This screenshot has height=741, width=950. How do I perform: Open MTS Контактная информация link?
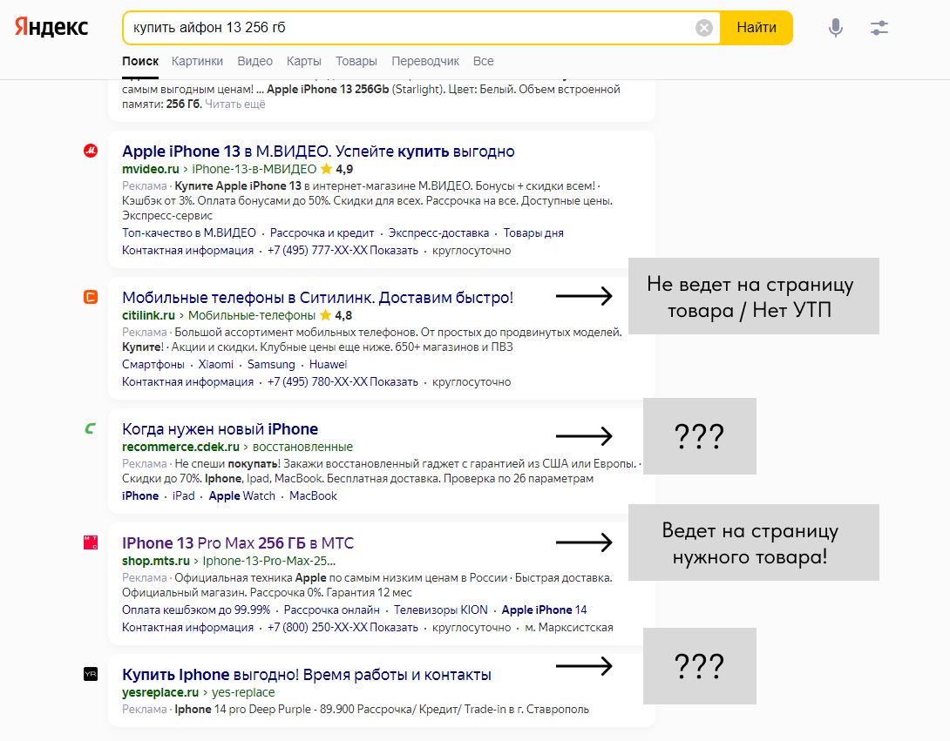pyautogui.click(x=187, y=627)
